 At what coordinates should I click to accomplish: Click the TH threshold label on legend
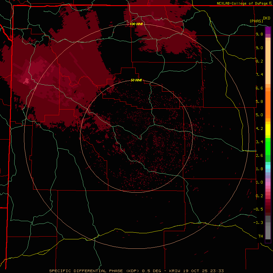coord(261,236)
